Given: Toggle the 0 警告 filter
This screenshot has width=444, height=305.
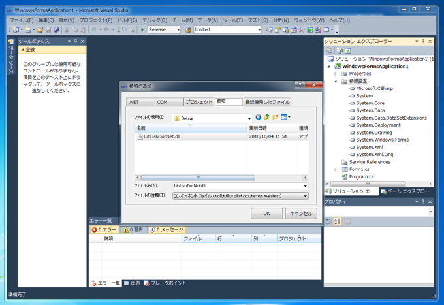Looking at the screenshot, I should click(x=133, y=230).
